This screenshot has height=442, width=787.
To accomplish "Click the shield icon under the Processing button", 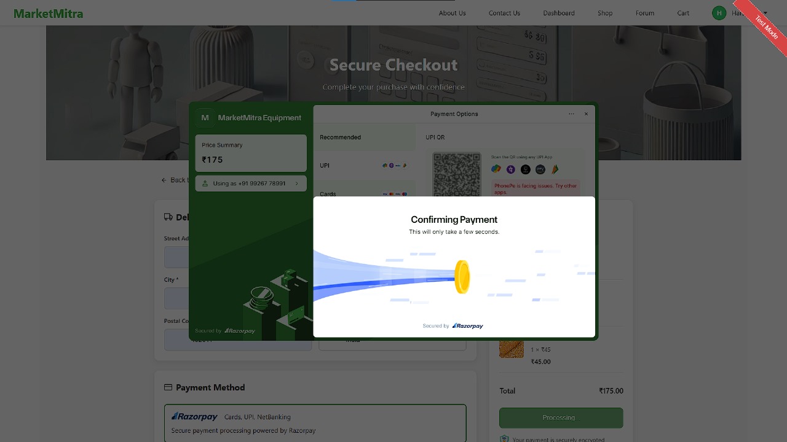I will [504, 440].
